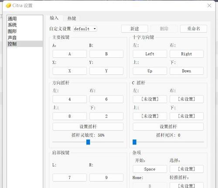The height and width of the screenshot is (188, 218).
Task: Click C stick 上 unset mapping button
Action: (150, 116)
